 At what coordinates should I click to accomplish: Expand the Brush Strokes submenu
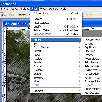tap(56, 47)
